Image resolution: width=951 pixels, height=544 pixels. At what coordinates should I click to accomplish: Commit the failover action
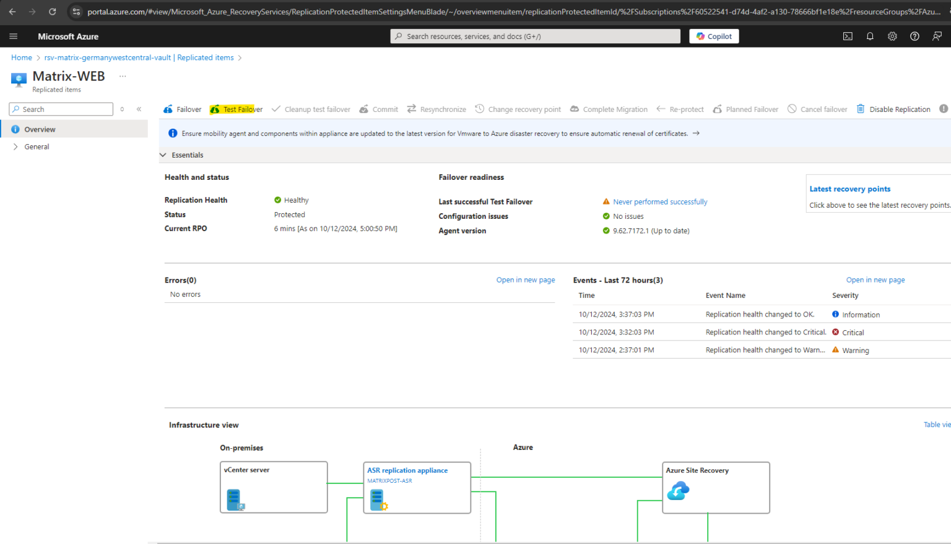point(384,109)
